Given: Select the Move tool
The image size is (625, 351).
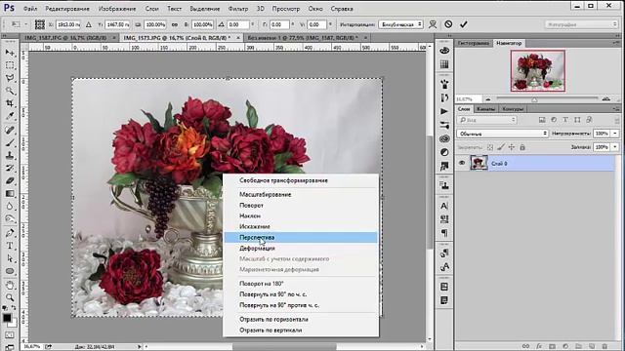Looking at the screenshot, I should click(10, 53).
